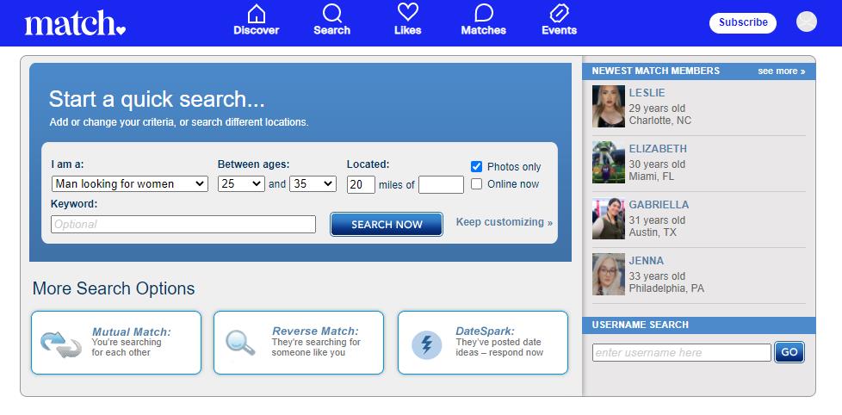Open Gabriella's profile photo
The image size is (842, 415).
[x=609, y=219]
